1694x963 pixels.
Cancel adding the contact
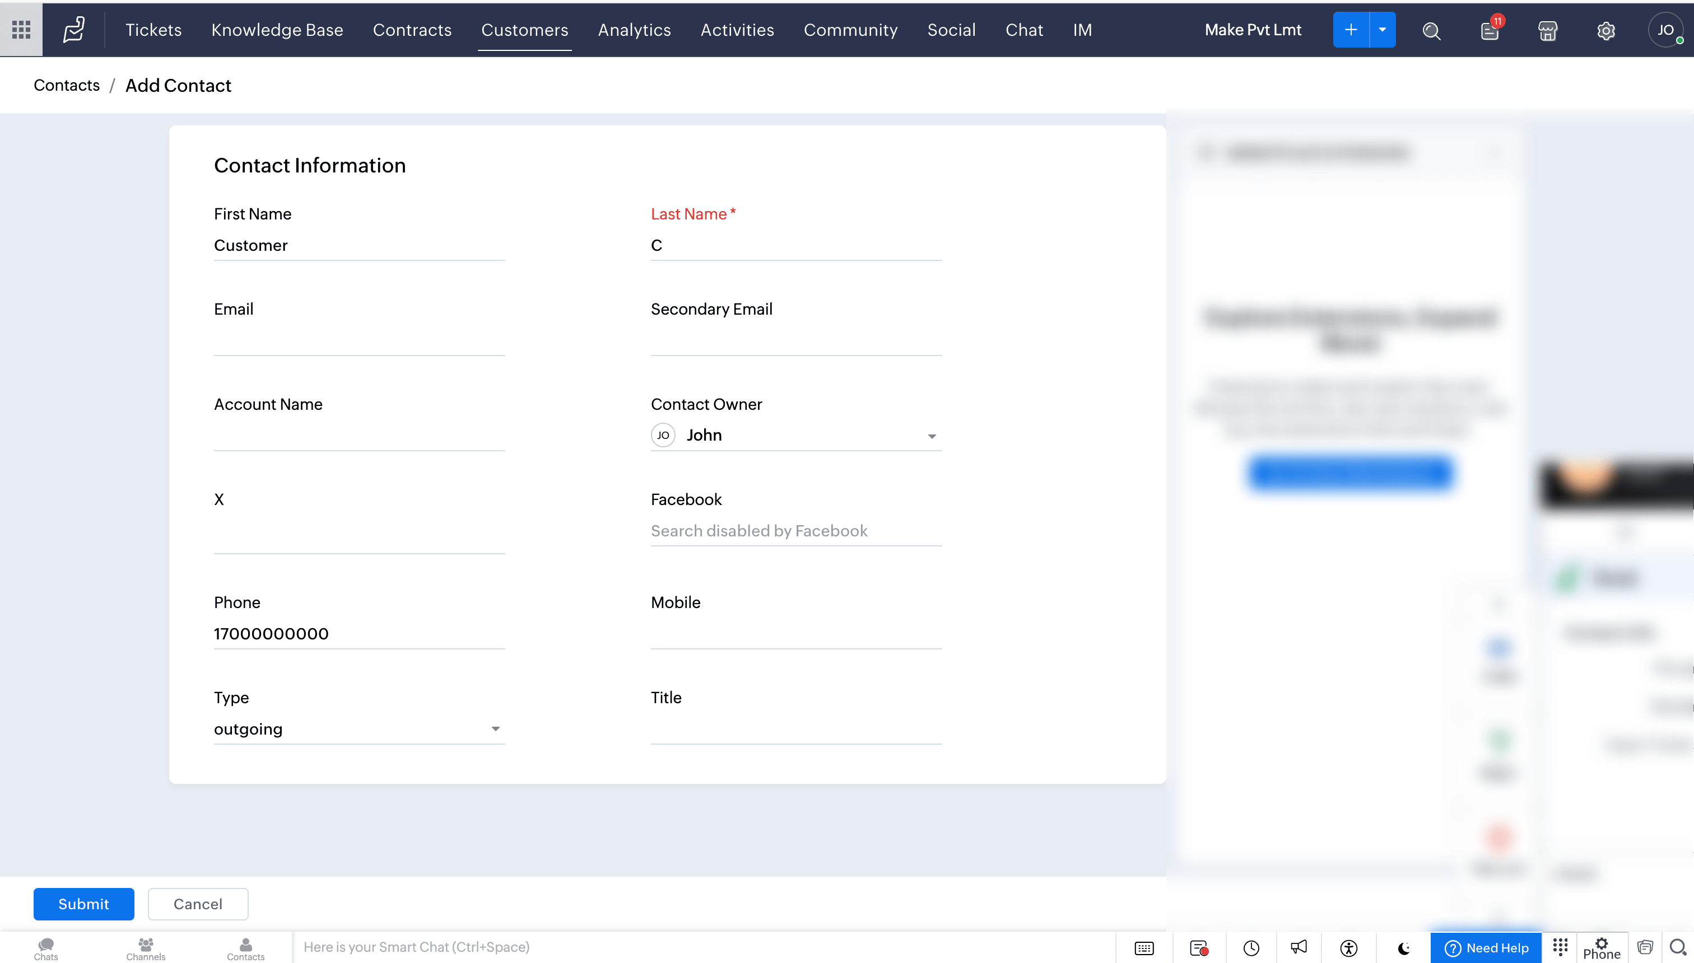pyautogui.click(x=197, y=904)
